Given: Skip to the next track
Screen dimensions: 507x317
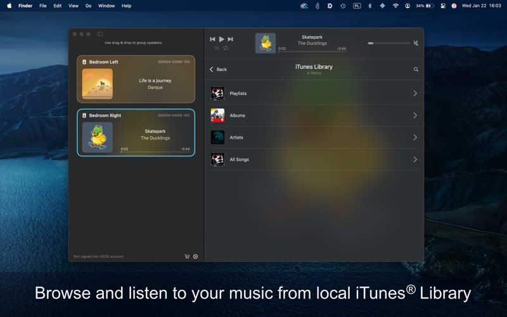Looking at the screenshot, I should pos(230,39).
